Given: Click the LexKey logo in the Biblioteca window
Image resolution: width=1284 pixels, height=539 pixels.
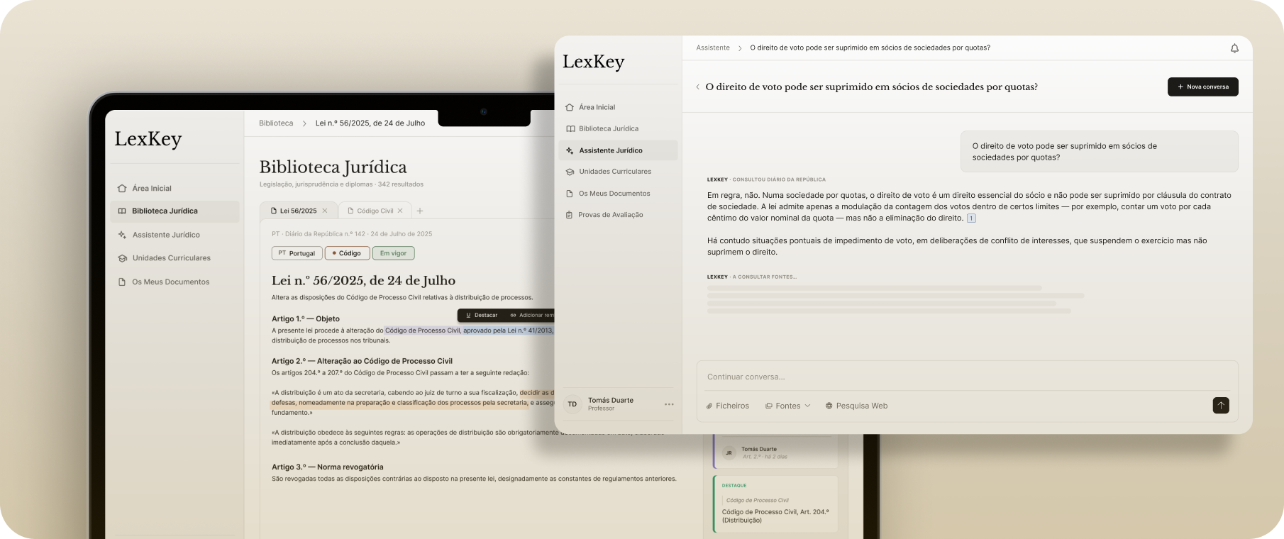Looking at the screenshot, I should tap(148, 139).
